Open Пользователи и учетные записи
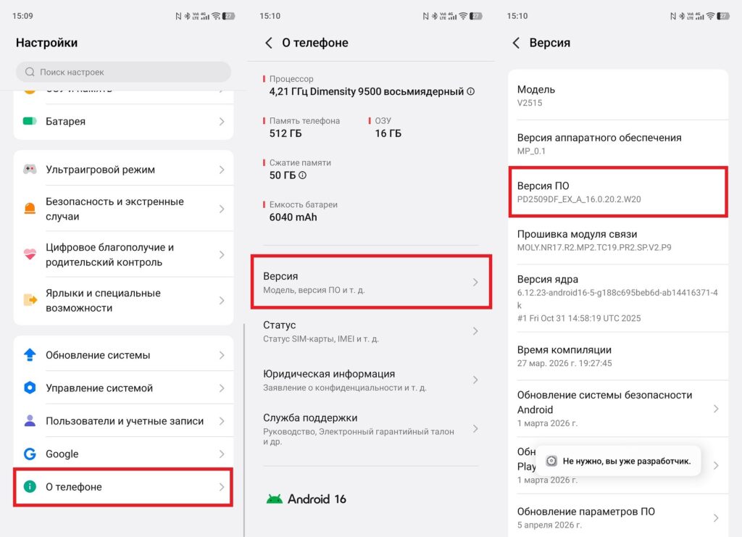 pos(123,420)
